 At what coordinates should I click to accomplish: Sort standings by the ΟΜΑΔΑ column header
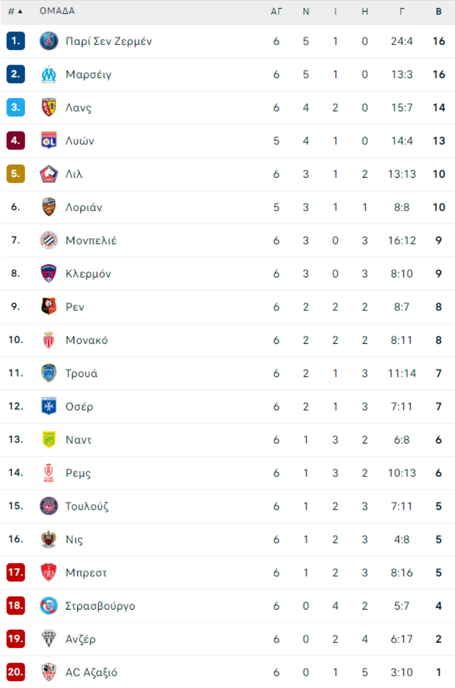[x=57, y=11]
